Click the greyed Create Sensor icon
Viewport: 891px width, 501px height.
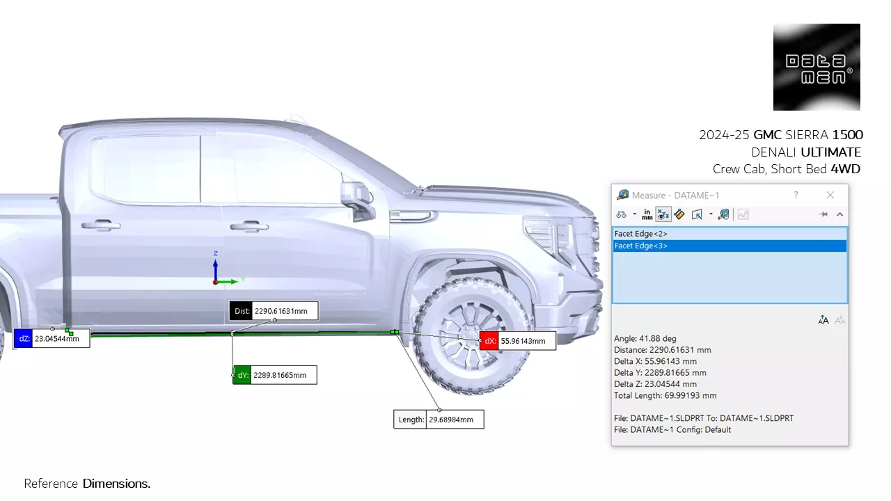[x=743, y=214]
